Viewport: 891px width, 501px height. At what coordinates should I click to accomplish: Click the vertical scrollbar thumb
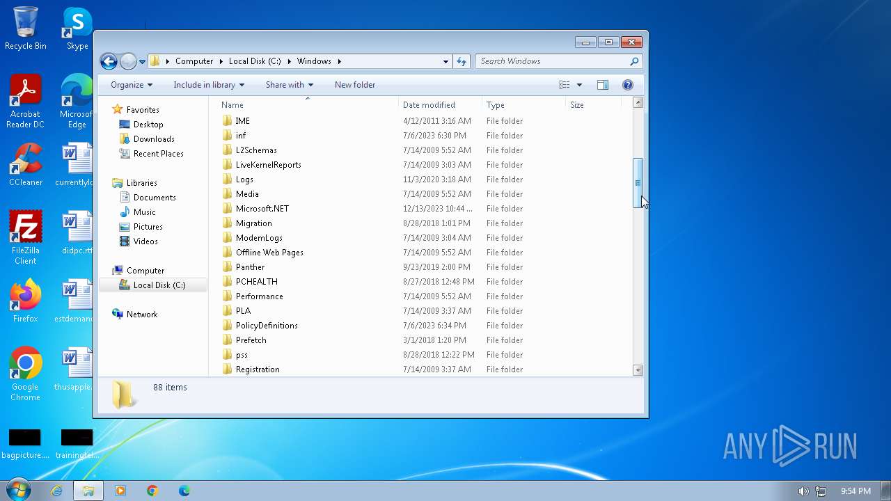pyautogui.click(x=638, y=183)
